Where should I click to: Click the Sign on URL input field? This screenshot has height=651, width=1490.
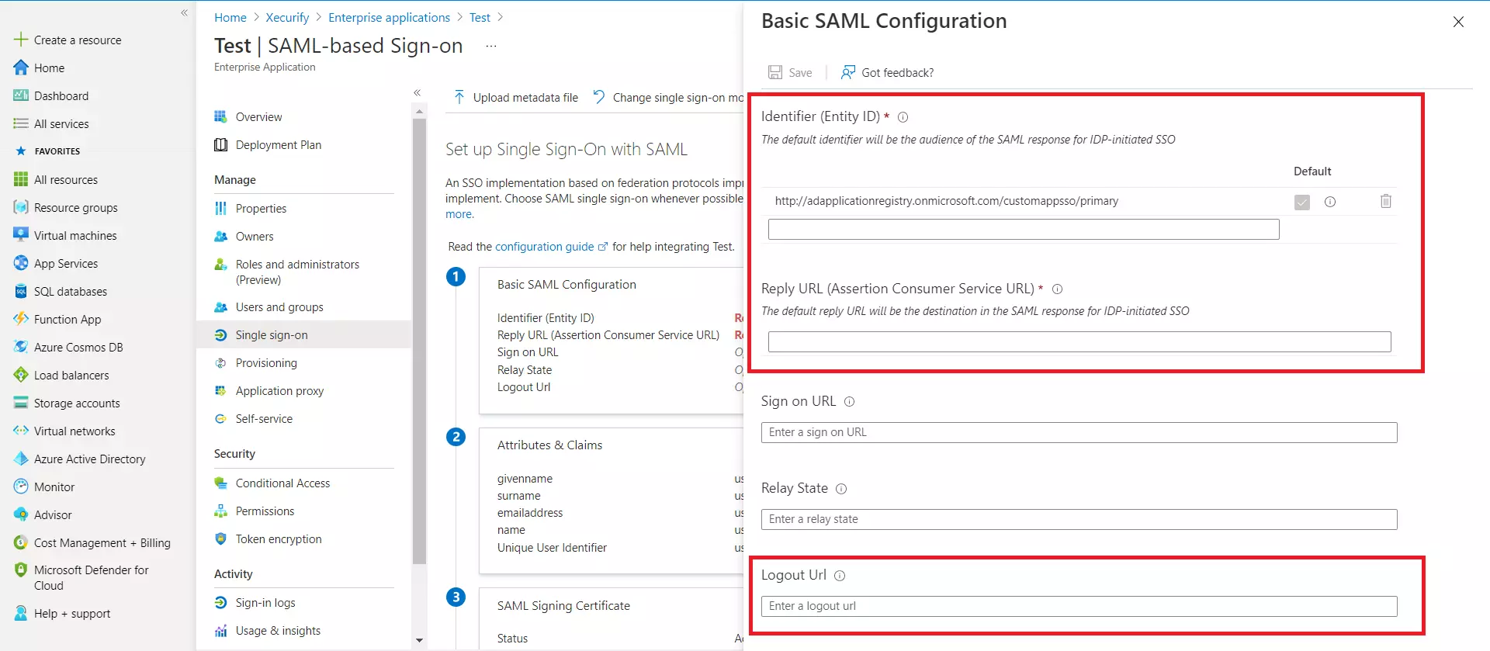1079,432
